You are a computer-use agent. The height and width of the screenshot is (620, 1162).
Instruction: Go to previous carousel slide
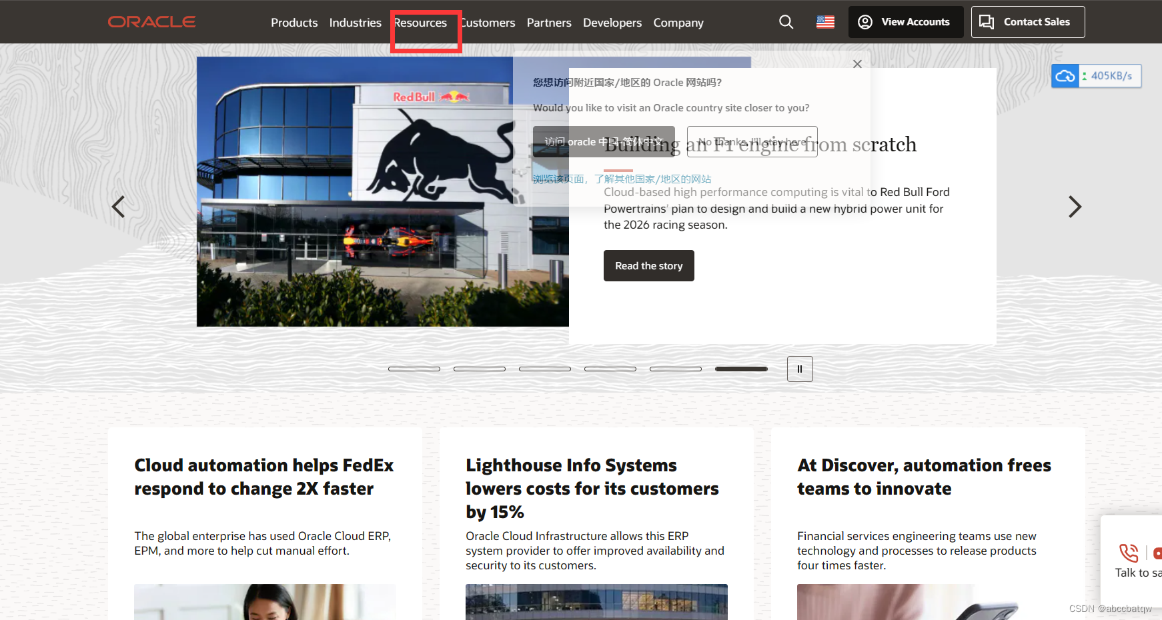point(118,207)
